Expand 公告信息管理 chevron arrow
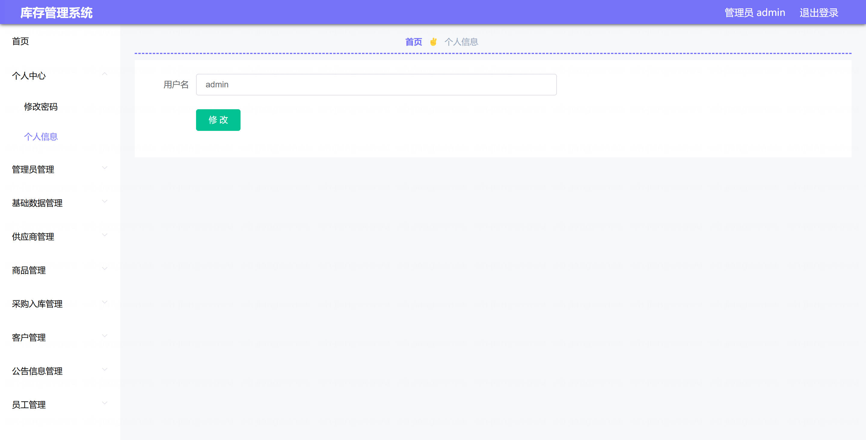This screenshot has width=866, height=440. pos(105,369)
